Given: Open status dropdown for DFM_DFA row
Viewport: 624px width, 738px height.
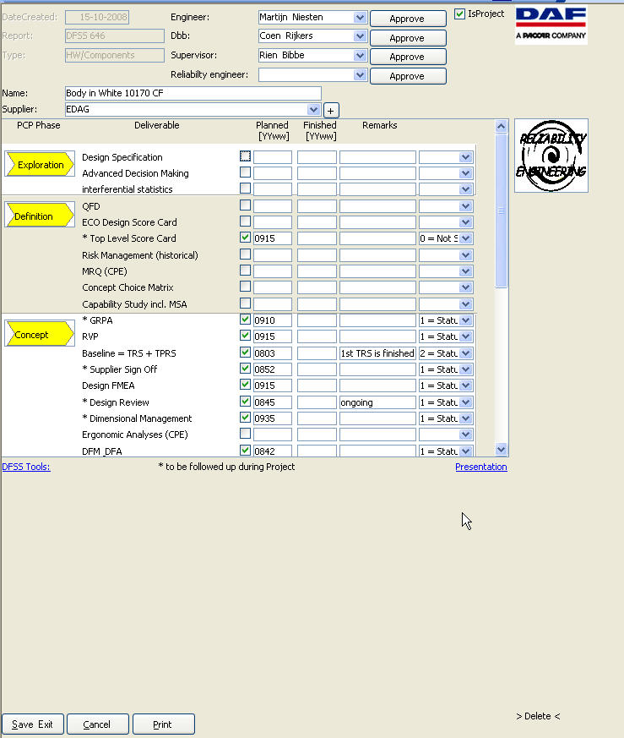Looking at the screenshot, I should point(465,451).
